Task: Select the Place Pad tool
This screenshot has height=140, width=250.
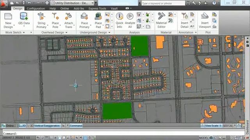Action: [x=98, y=21]
